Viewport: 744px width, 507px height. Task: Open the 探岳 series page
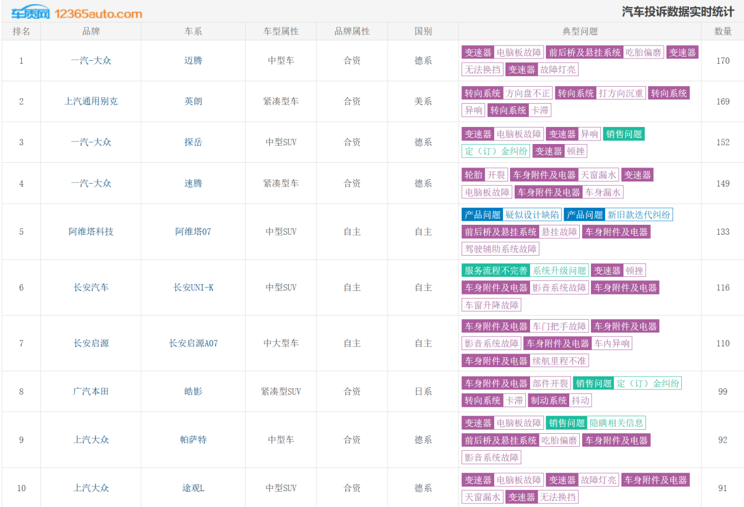coord(193,142)
